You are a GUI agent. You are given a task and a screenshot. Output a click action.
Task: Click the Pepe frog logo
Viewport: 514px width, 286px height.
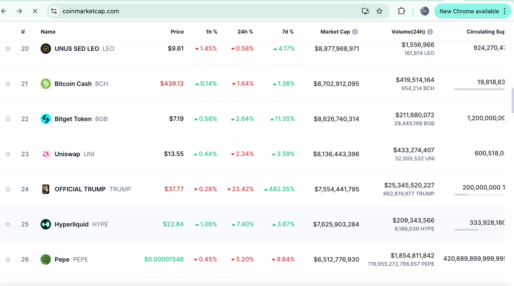click(x=46, y=259)
